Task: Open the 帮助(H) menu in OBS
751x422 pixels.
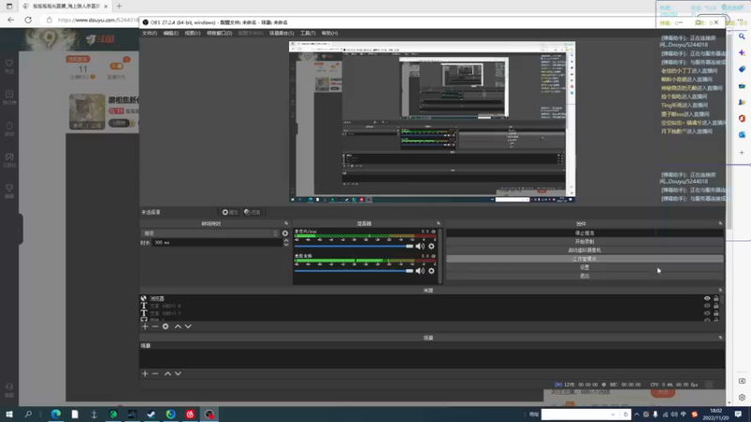Action: click(x=330, y=33)
